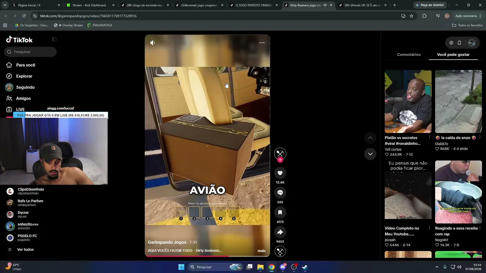Open Peça ao Gemini button
The image size is (486, 273).
pos(429,5)
